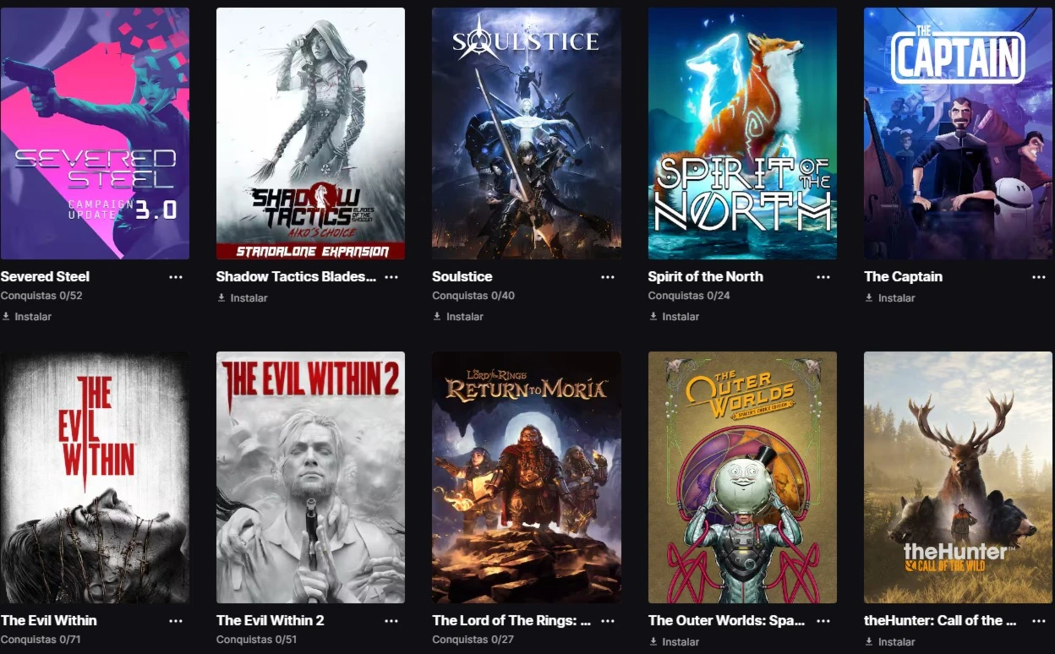
Task: Open the ellipsis menu for The Evil Within
Action: [176, 621]
